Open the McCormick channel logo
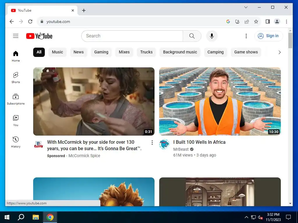This screenshot has width=298, height=223. tap(38, 144)
